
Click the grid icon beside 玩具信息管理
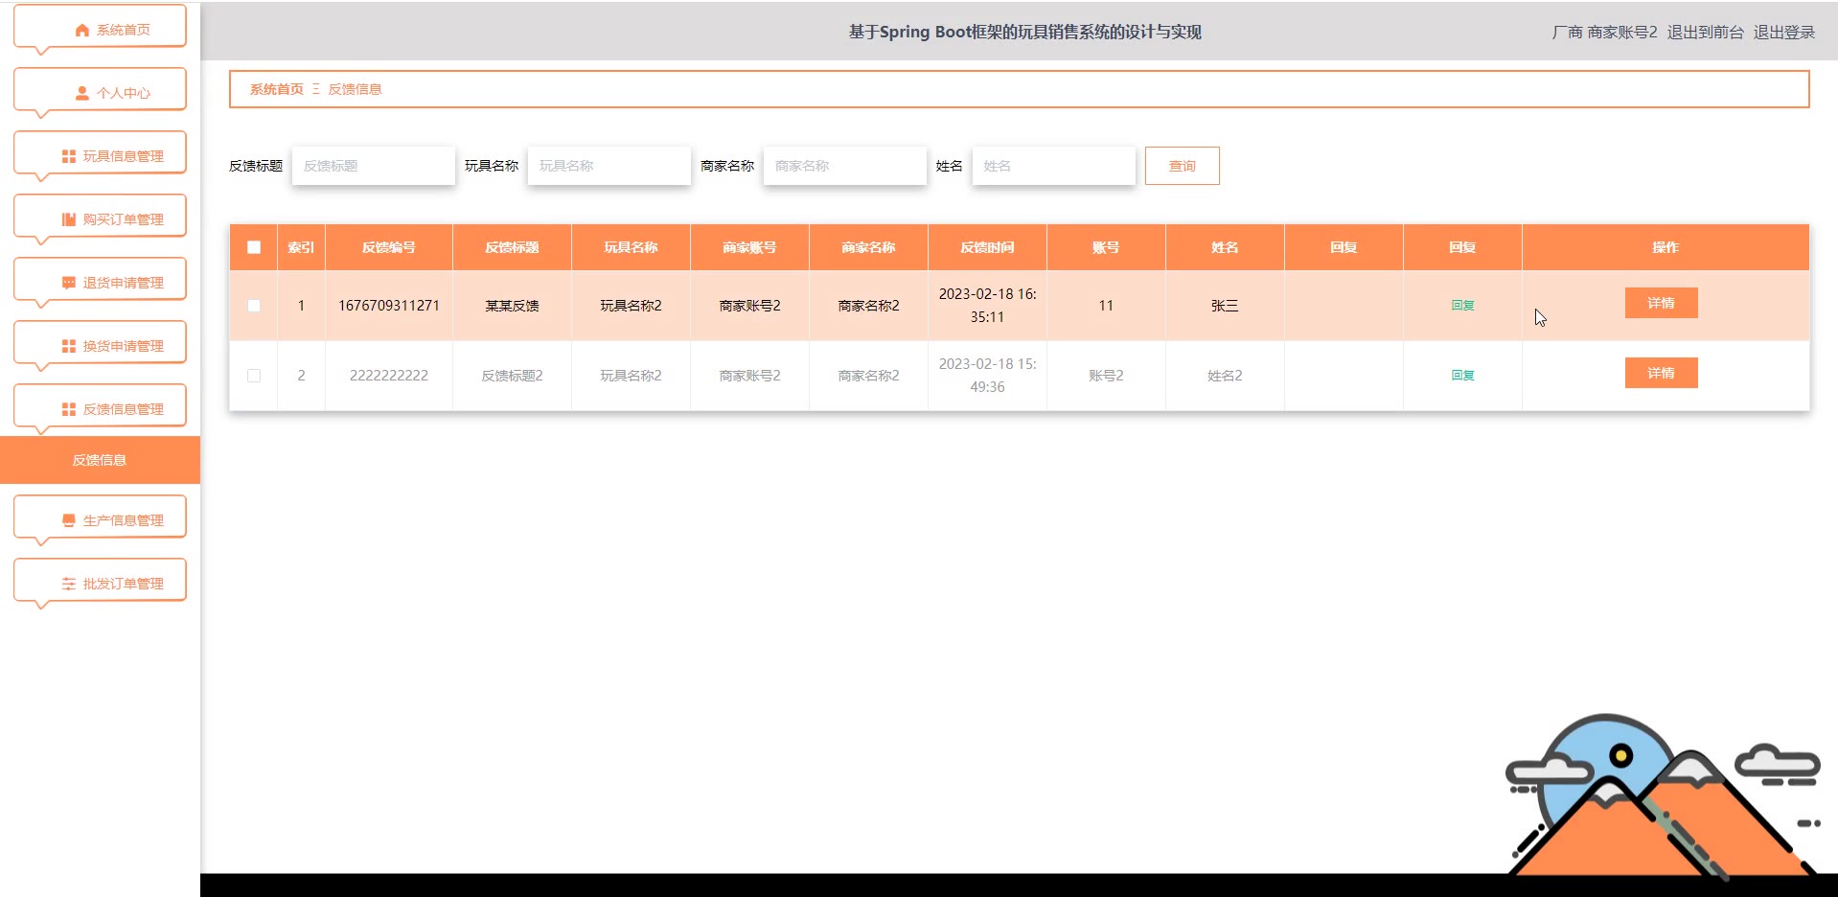click(69, 156)
